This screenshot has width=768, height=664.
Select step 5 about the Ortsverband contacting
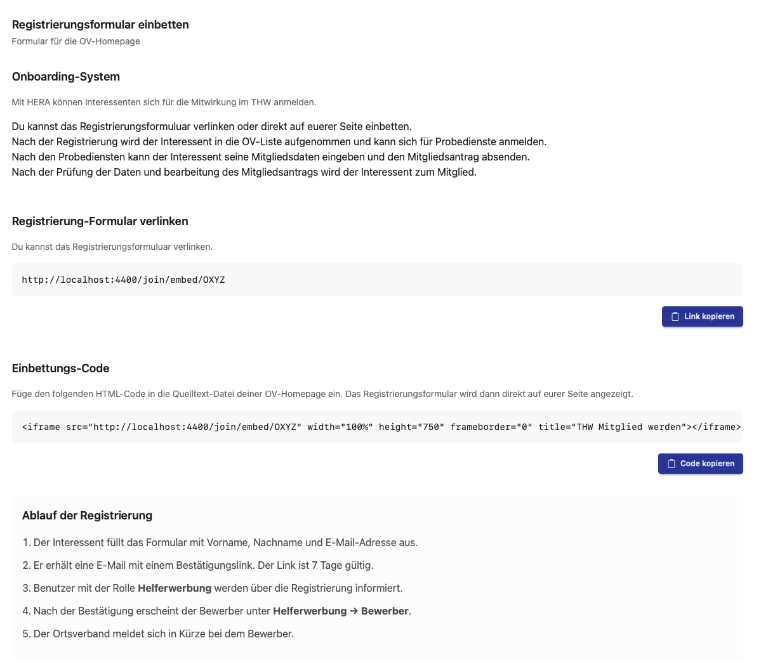pyautogui.click(x=158, y=634)
